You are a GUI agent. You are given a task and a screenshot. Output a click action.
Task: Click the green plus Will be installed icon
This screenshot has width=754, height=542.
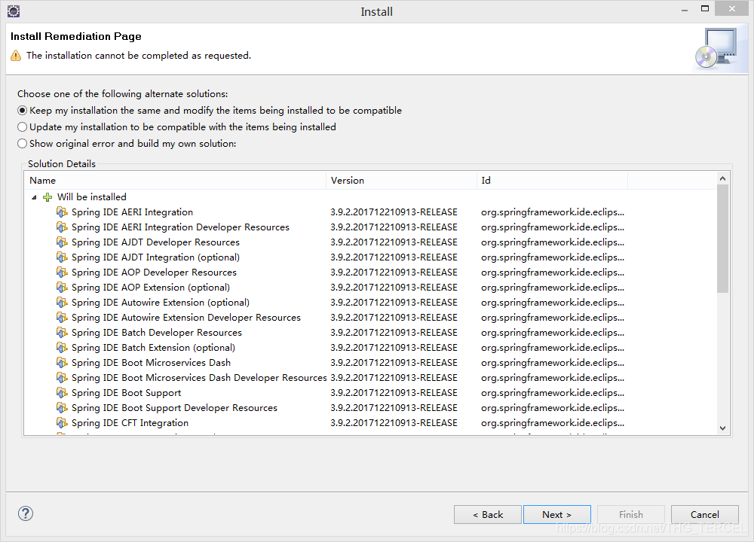tap(47, 196)
